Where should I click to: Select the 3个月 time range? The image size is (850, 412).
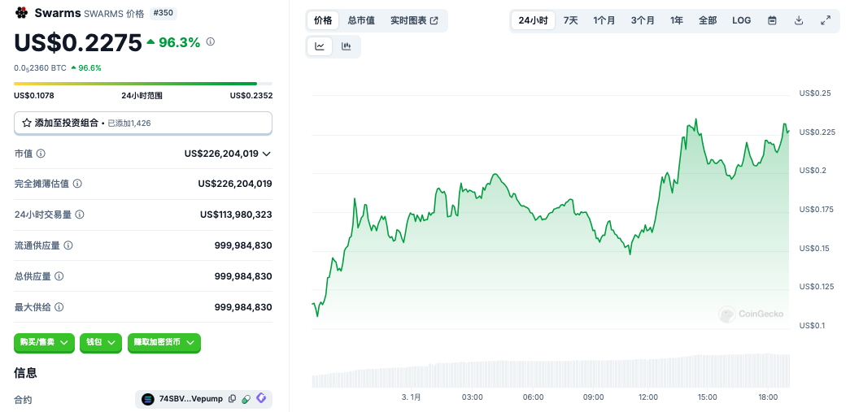643,20
